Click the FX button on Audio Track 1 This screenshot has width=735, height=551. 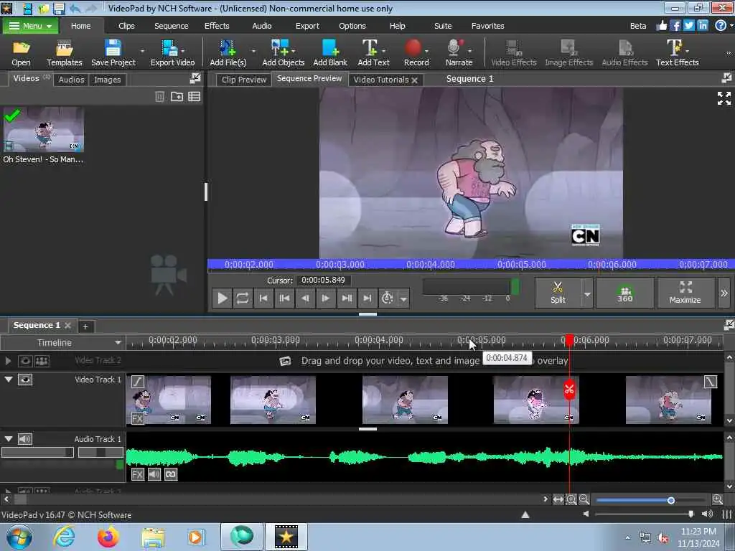(137, 474)
